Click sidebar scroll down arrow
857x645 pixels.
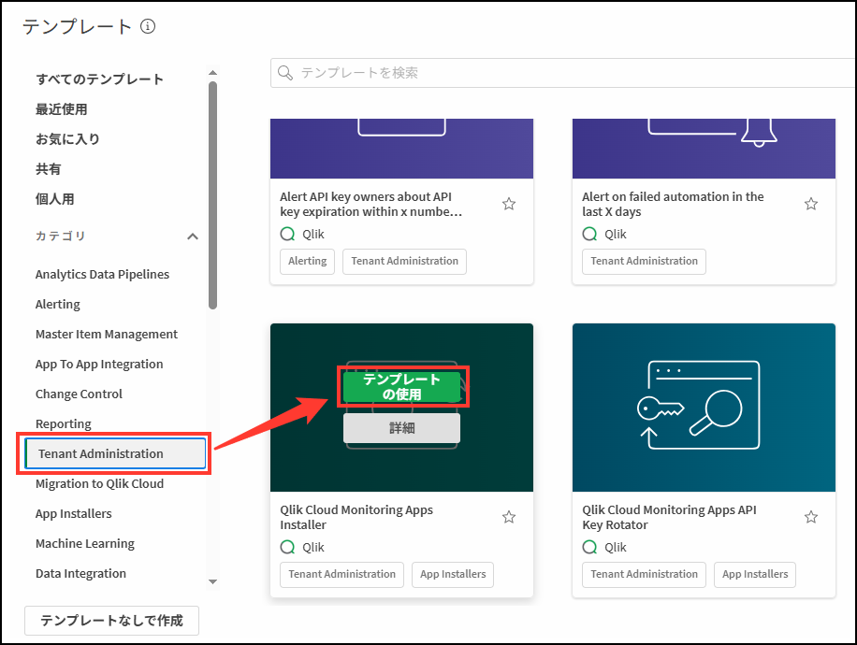pos(212,581)
